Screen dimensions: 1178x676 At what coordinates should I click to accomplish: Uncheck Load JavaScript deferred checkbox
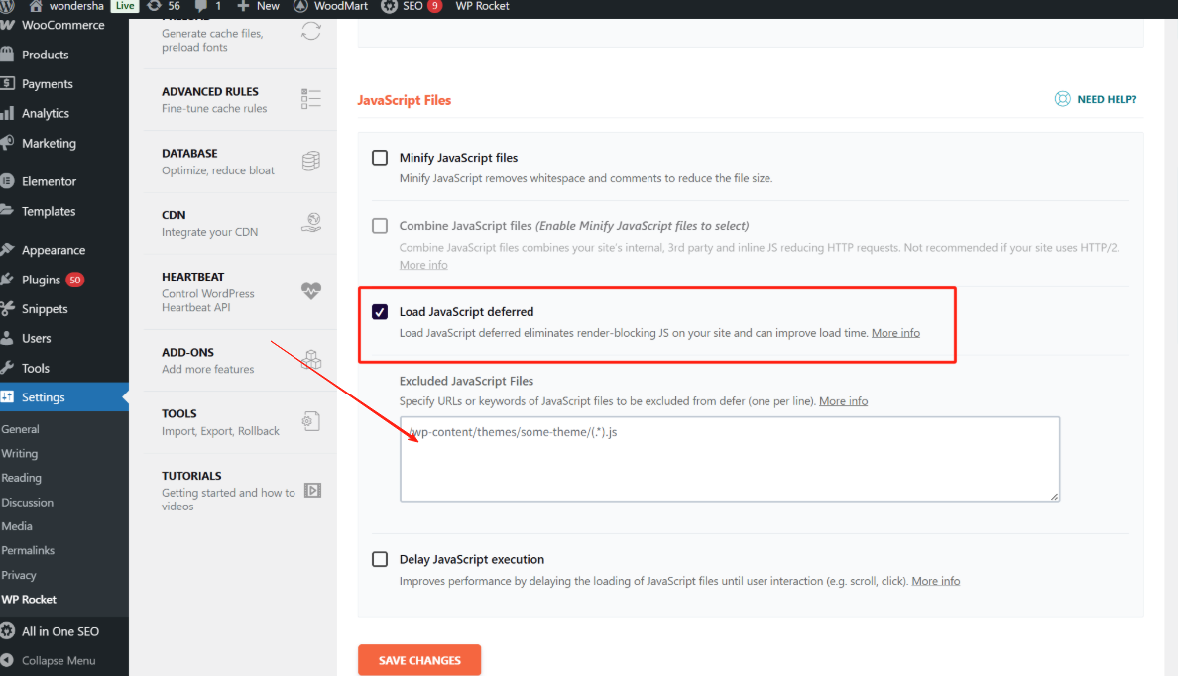tap(380, 312)
